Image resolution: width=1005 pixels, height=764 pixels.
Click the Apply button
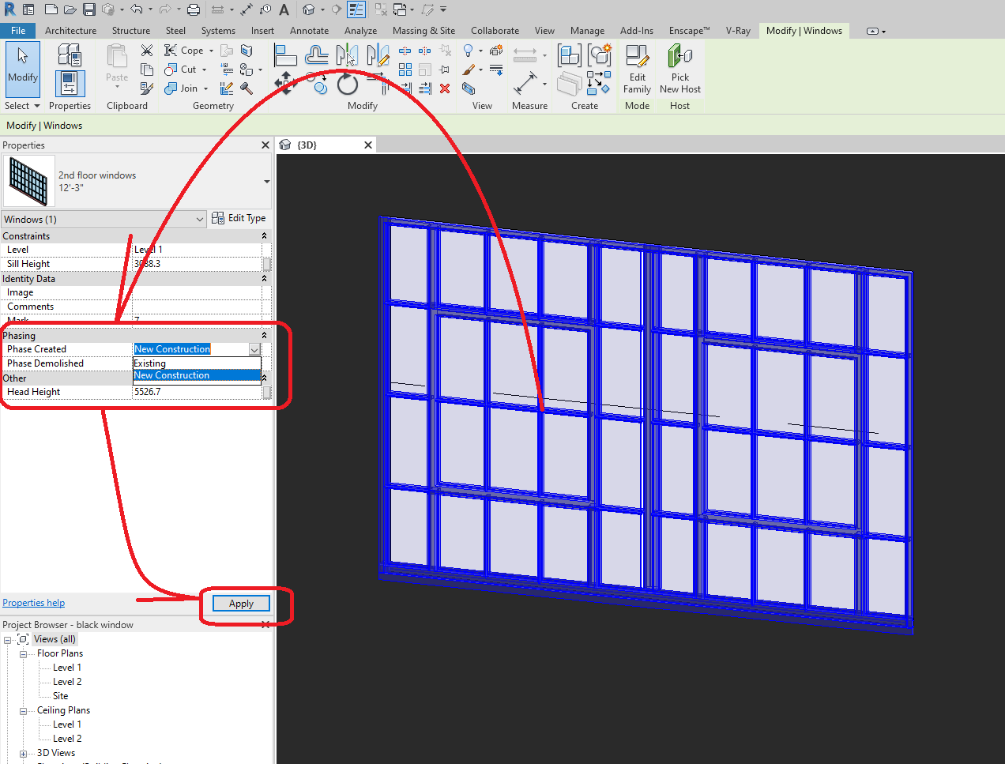[239, 603]
